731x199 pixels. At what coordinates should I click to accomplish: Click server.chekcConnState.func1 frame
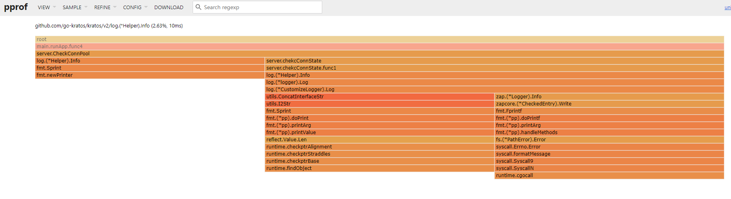tap(494, 68)
